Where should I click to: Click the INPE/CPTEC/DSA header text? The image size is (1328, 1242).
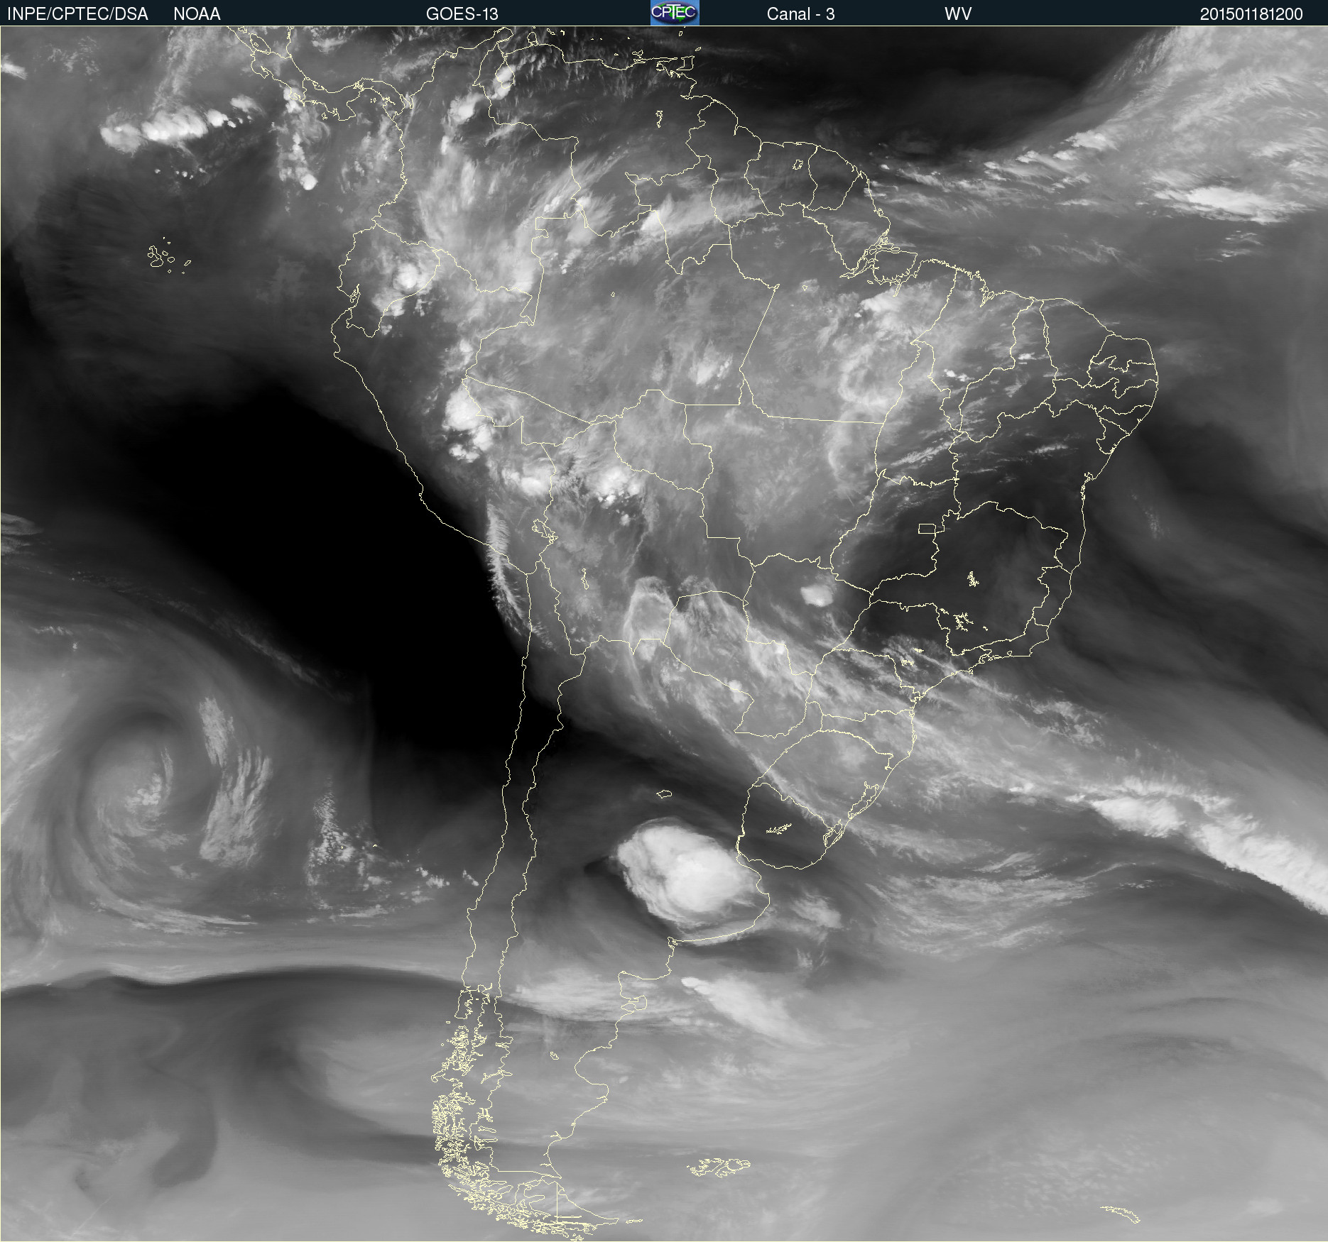77,13
